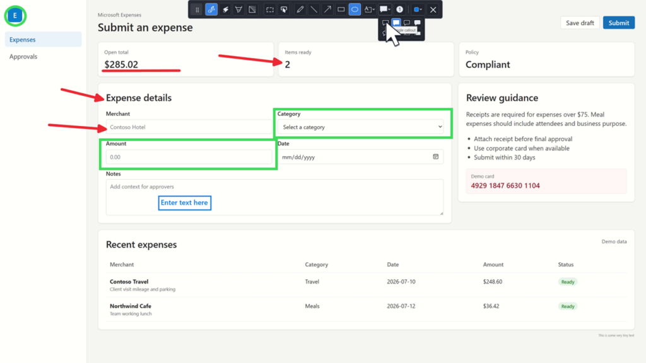Click the bull head icon in the toolbar
This screenshot has height=363, width=646.
tap(238, 9)
